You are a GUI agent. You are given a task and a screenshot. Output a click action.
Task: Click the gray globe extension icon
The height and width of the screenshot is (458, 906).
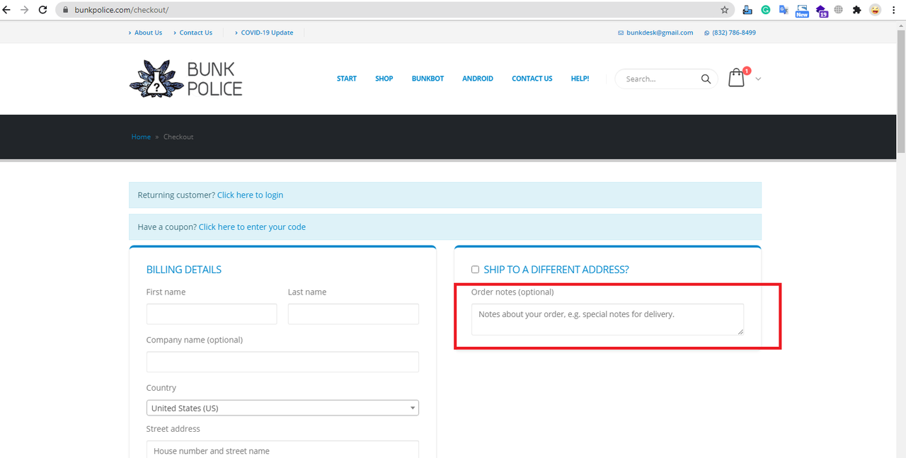click(839, 10)
